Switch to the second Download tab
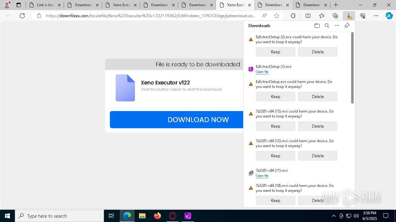 pos(159,5)
